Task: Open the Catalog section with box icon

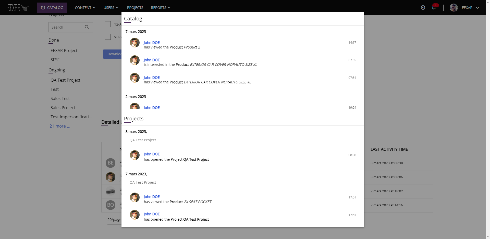Action: (52, 7)
